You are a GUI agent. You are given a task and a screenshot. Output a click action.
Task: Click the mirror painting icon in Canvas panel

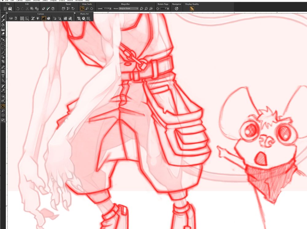pos(11,18)
